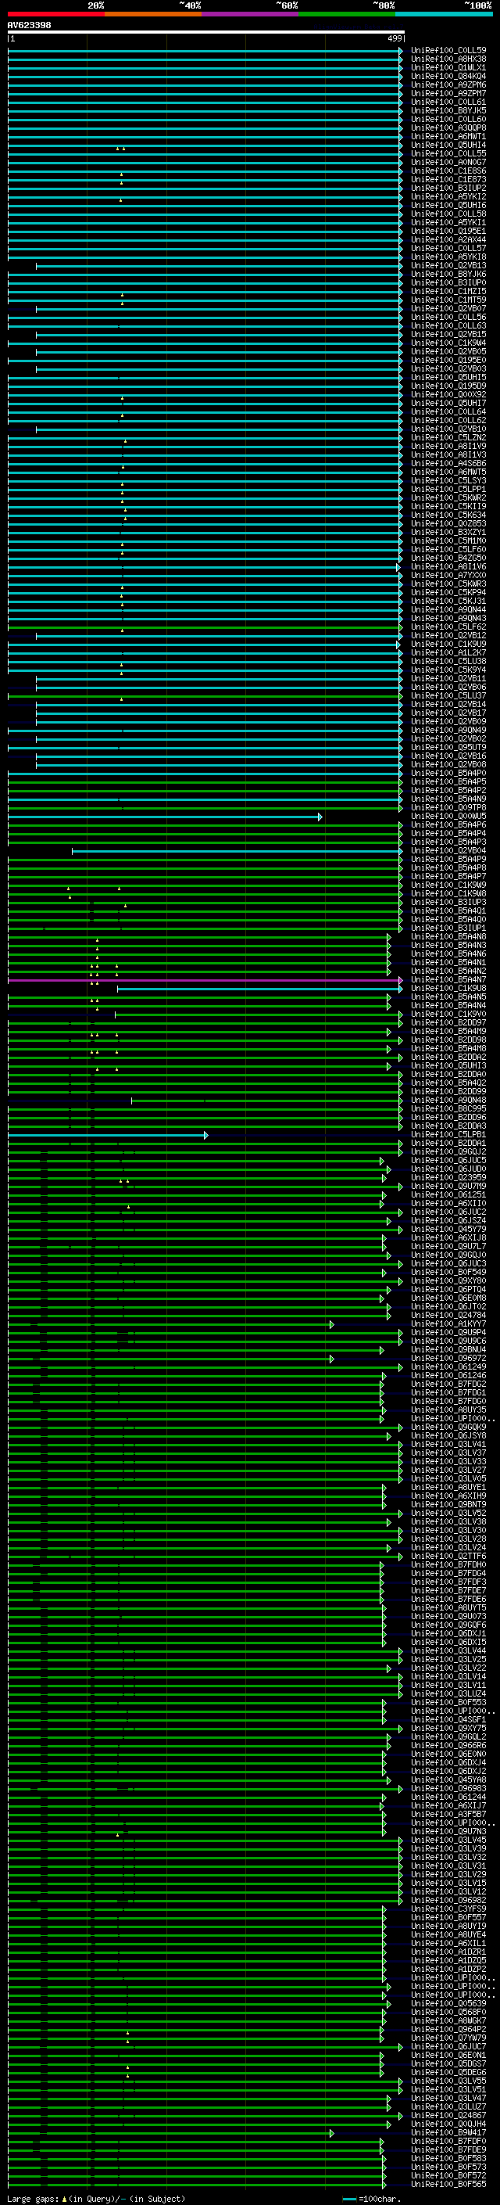Select hit label UniRef100_Q9XY75
Screen dimensions: 500x2205
[448, 1729]
